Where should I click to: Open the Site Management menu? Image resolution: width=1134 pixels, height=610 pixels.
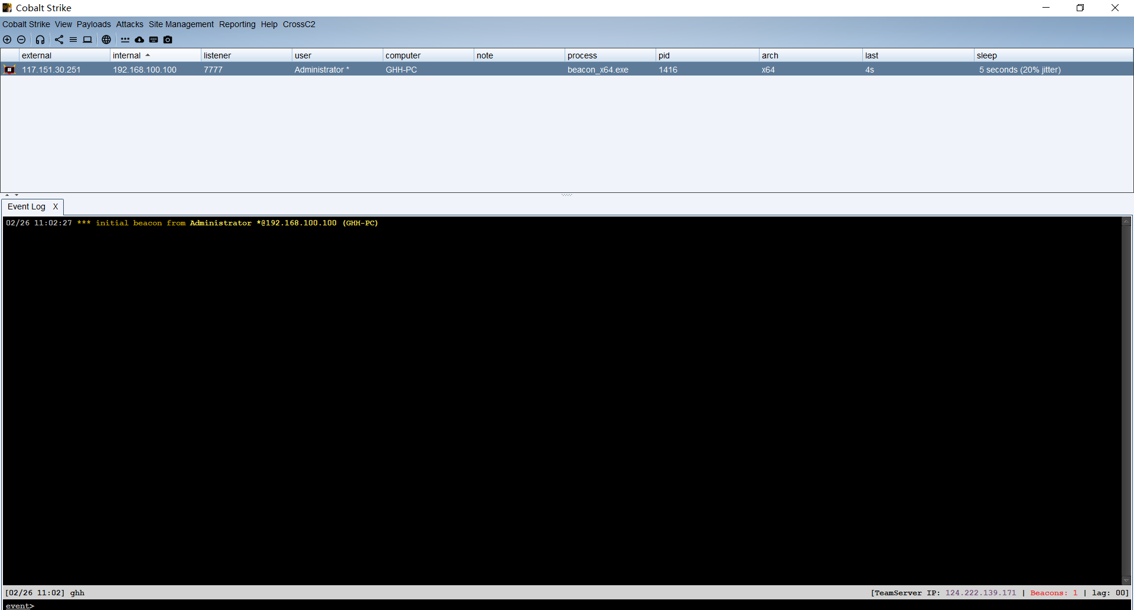[x=181, y=24]
